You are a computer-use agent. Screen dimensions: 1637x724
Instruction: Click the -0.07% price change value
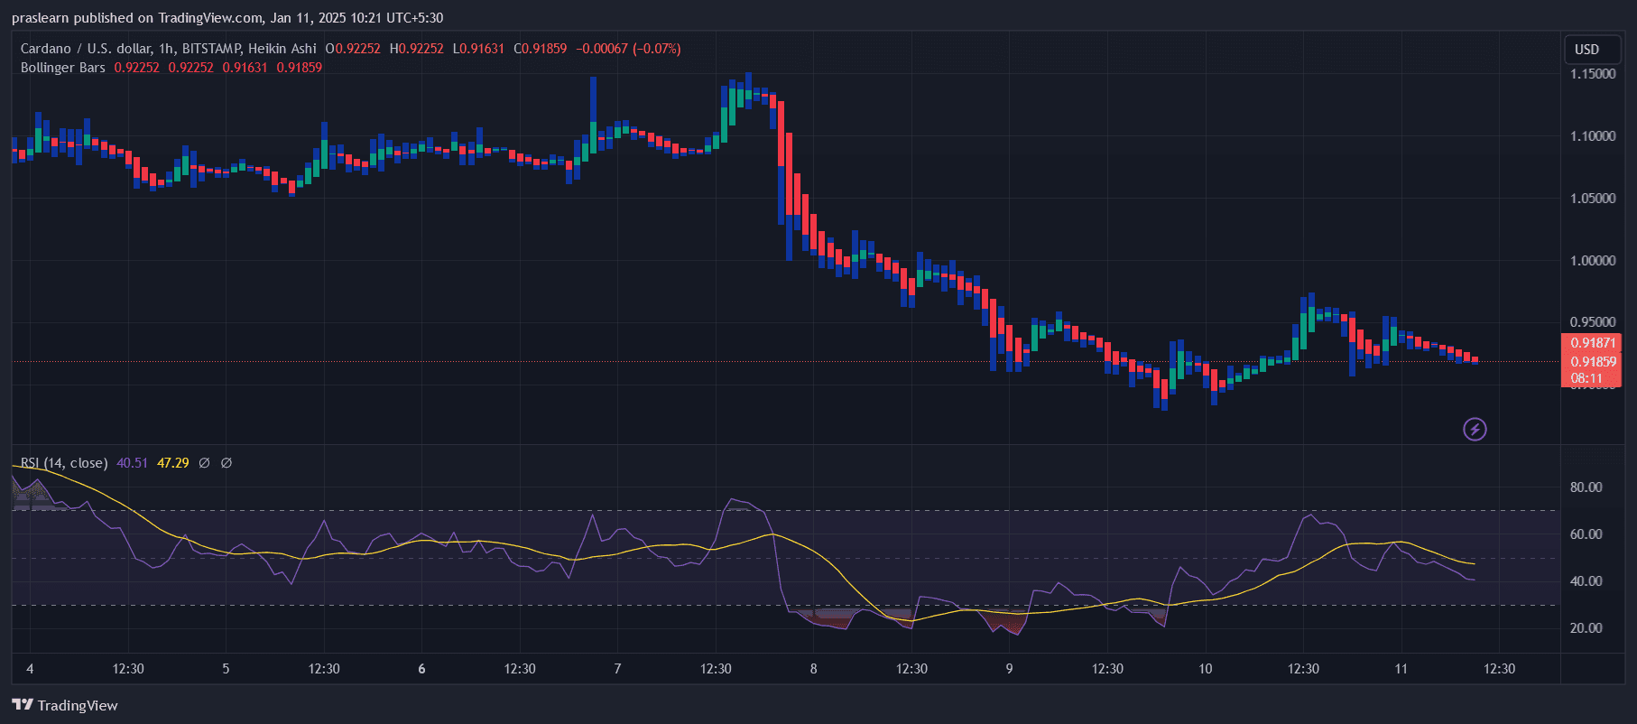tap(656, 49)
